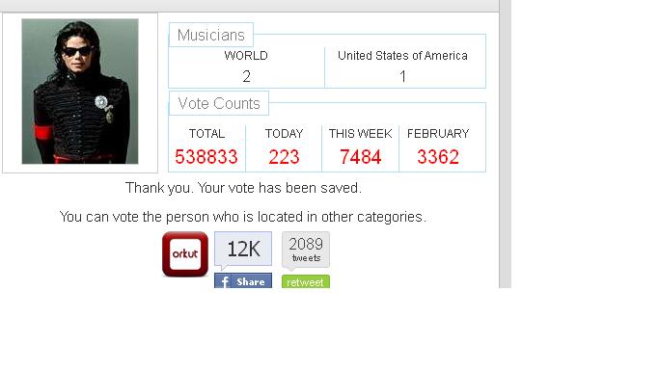This screenshot has height=370, width=659.
Task: Select the Vote Counts heading
Action: 219,103
